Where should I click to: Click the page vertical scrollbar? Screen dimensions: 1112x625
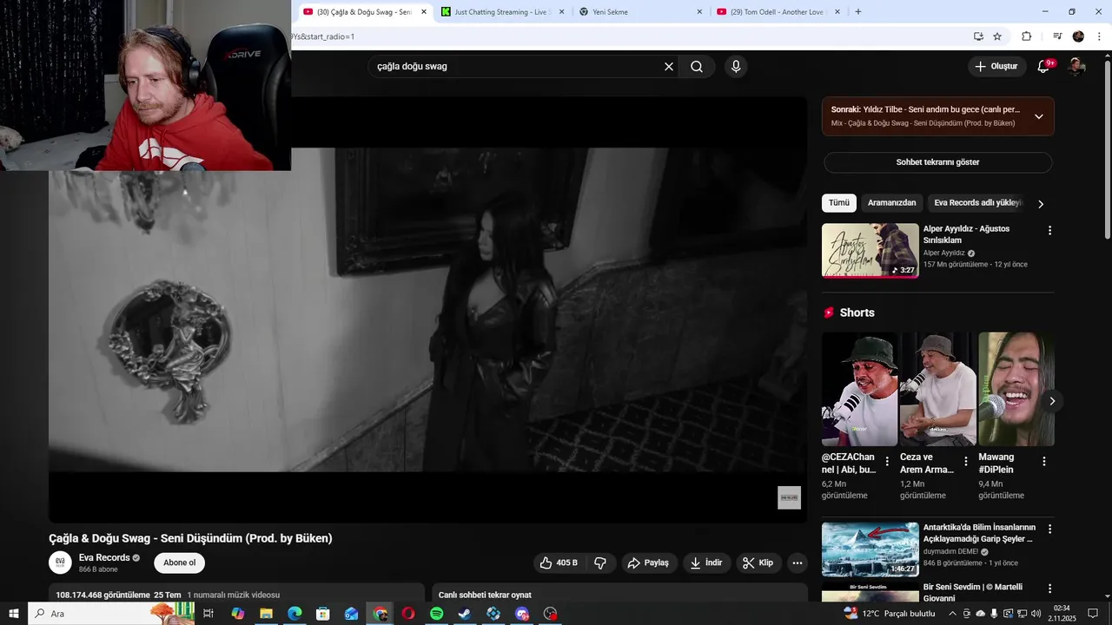(1107, 148)
